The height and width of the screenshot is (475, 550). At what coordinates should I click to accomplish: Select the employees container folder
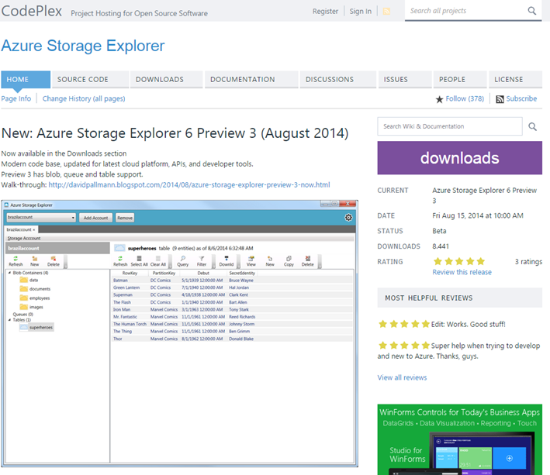tap(35, 298)
